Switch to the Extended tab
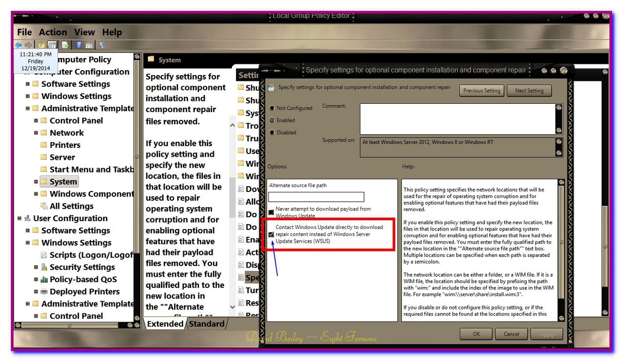Screen dimensions: 623x362 point(165,324)
